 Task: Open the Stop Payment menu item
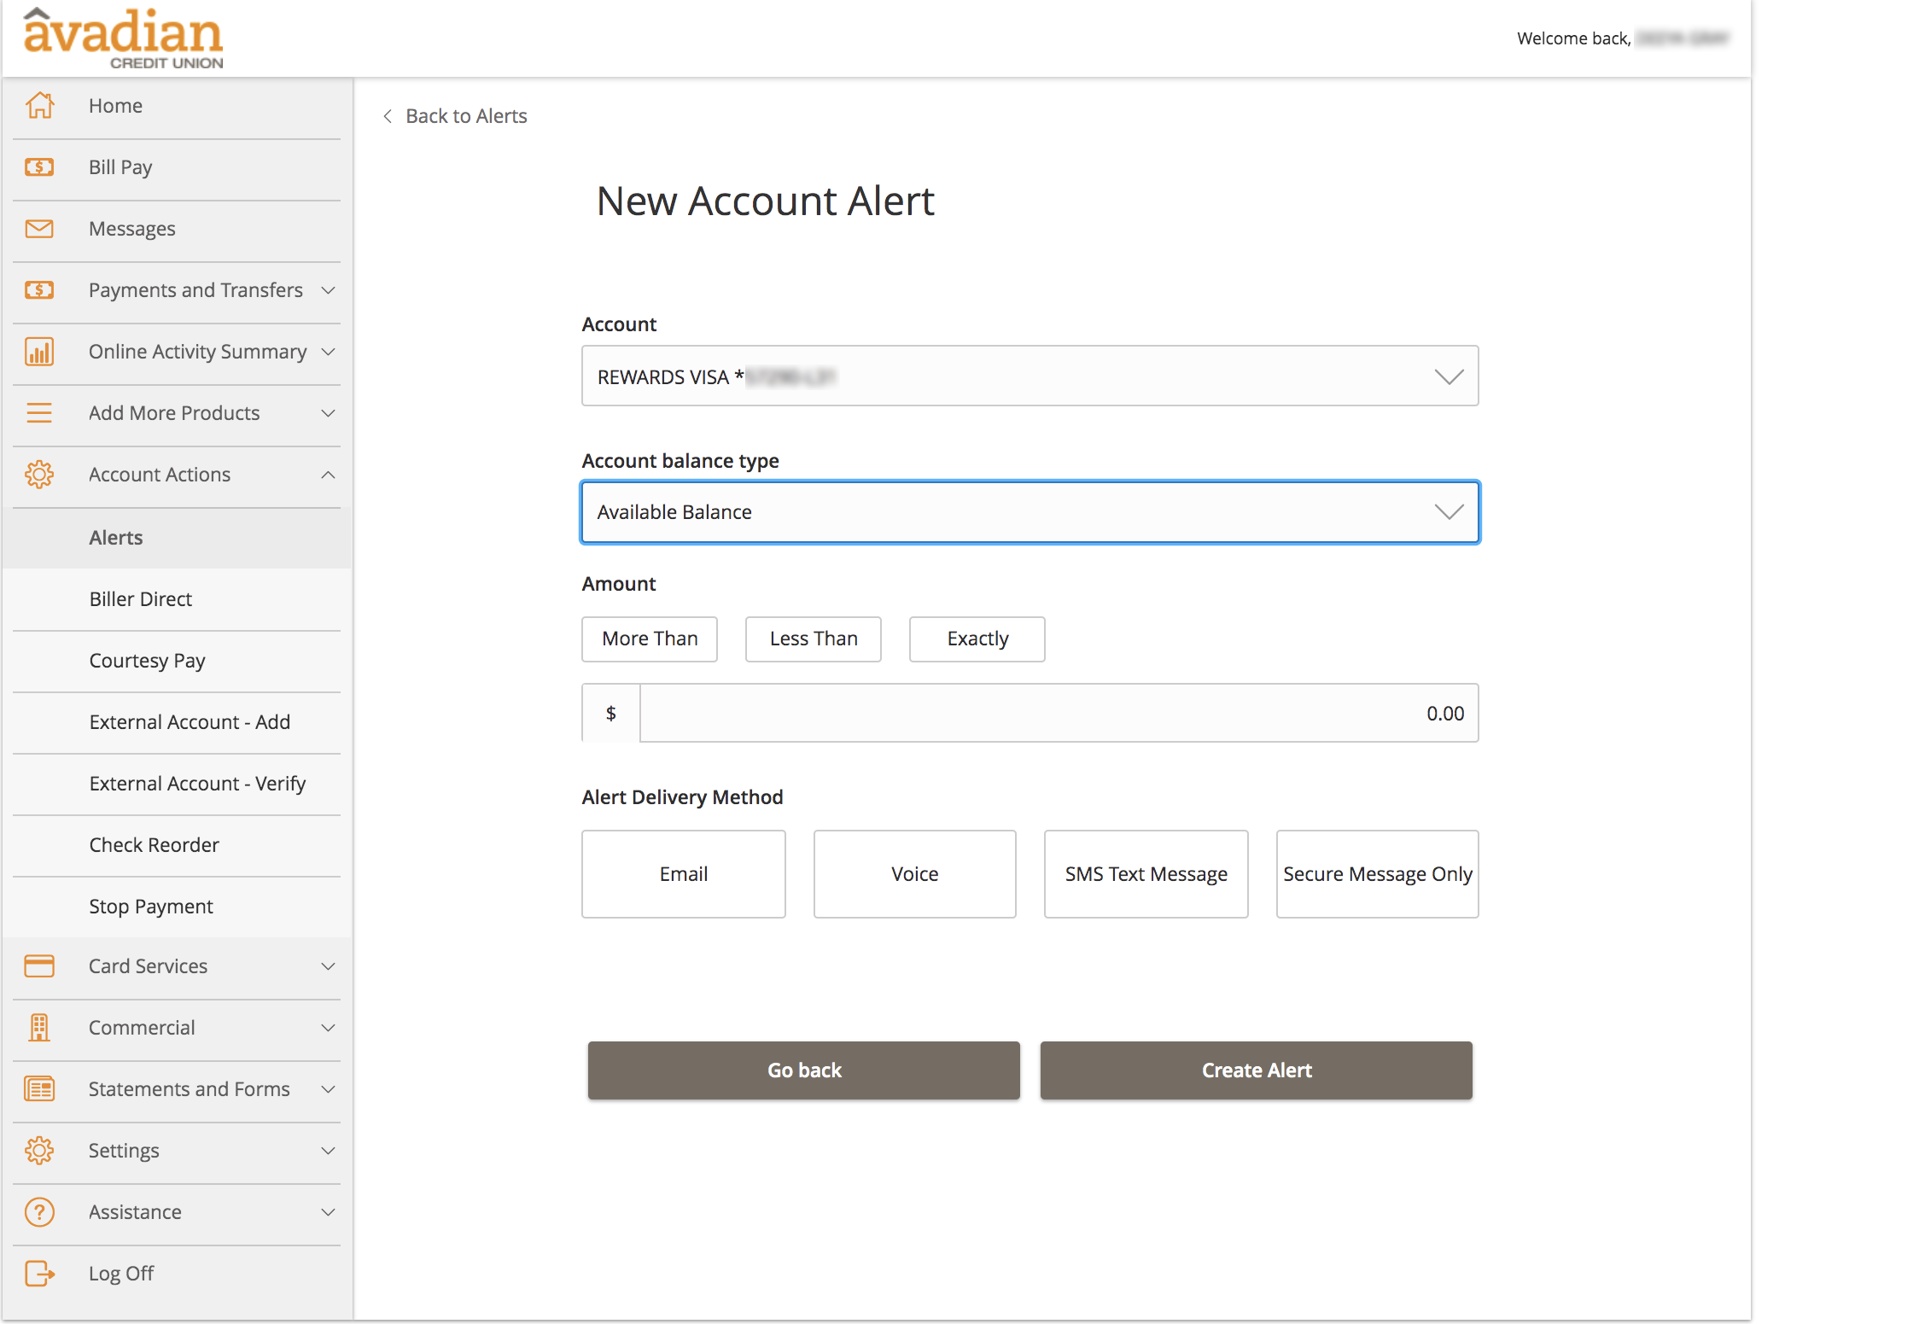(x=150, y=906)
